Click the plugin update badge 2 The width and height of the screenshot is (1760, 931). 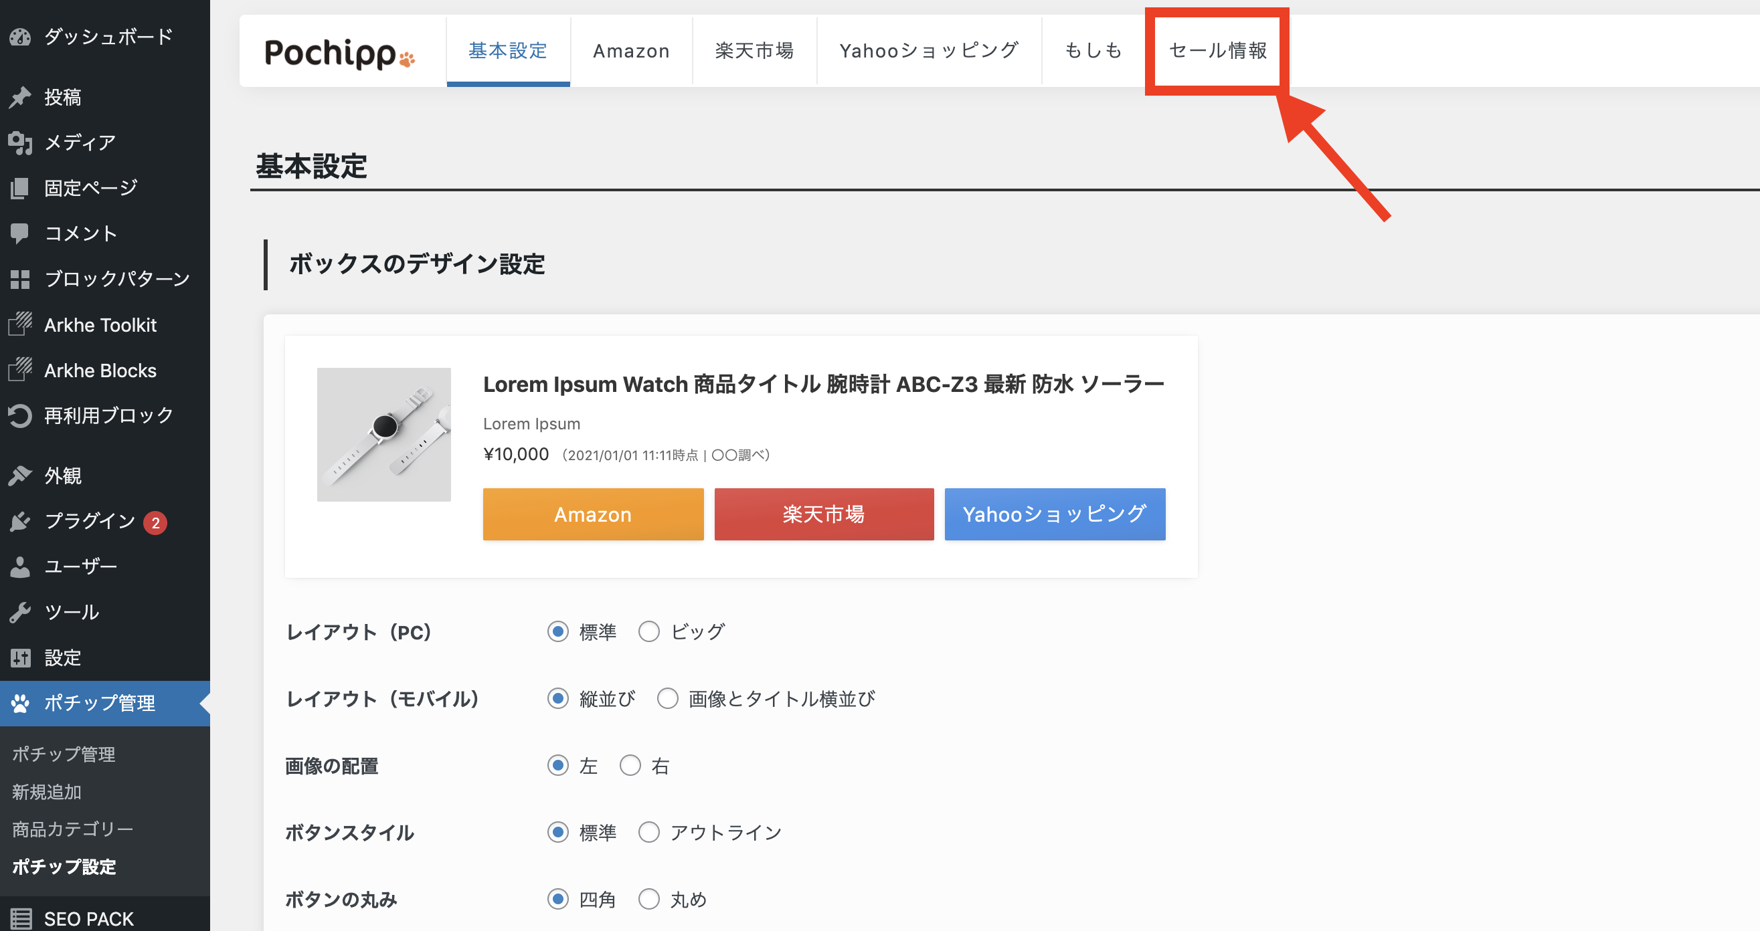coord(155,522)
